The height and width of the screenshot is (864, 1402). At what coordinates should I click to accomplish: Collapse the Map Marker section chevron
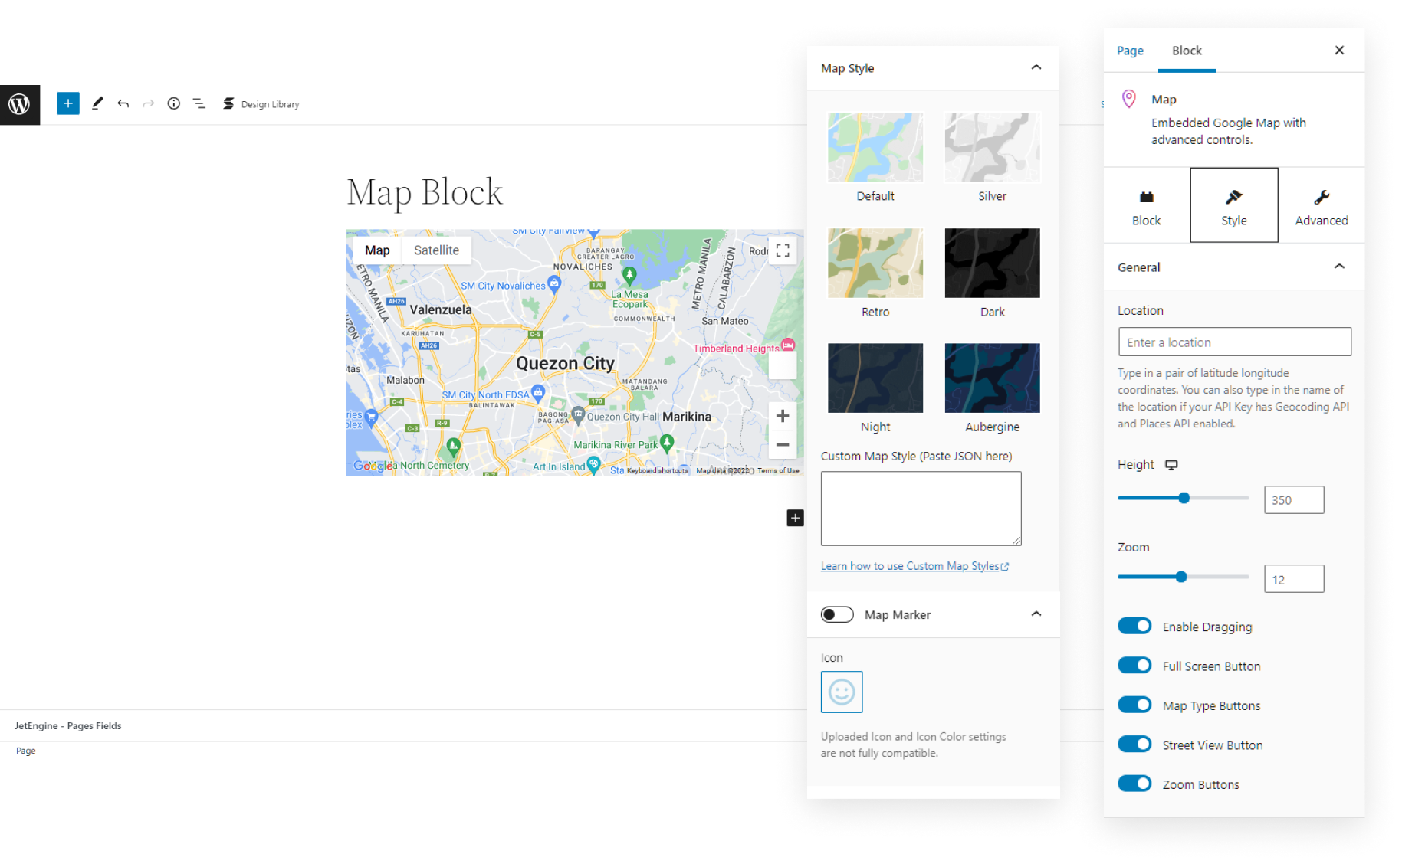[1036, 614]
